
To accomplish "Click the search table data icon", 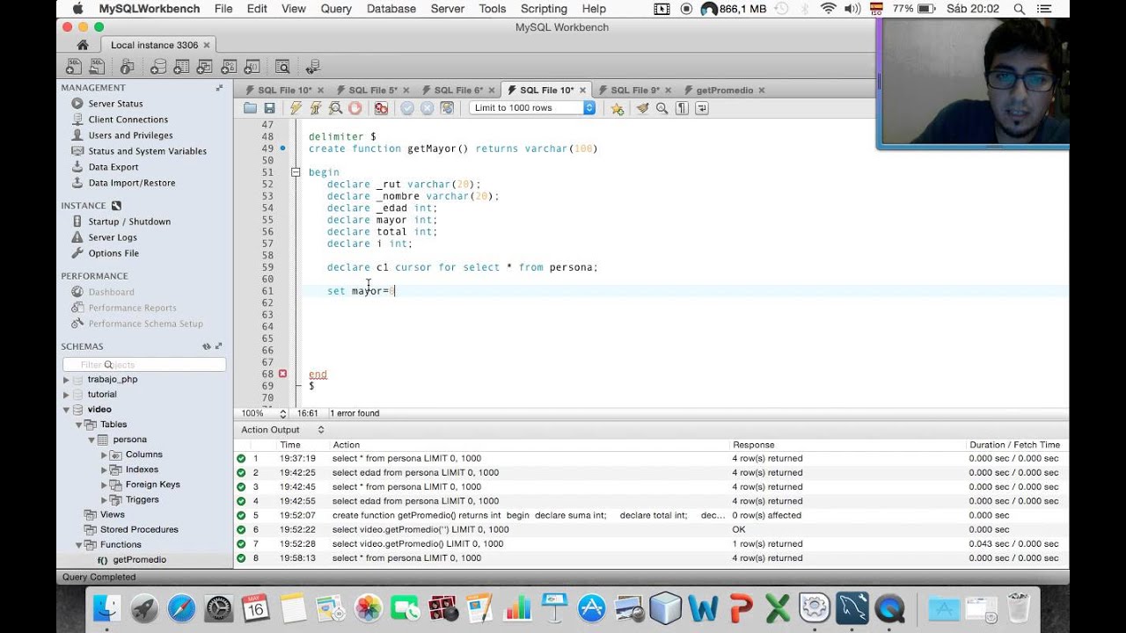I will 281,67.
